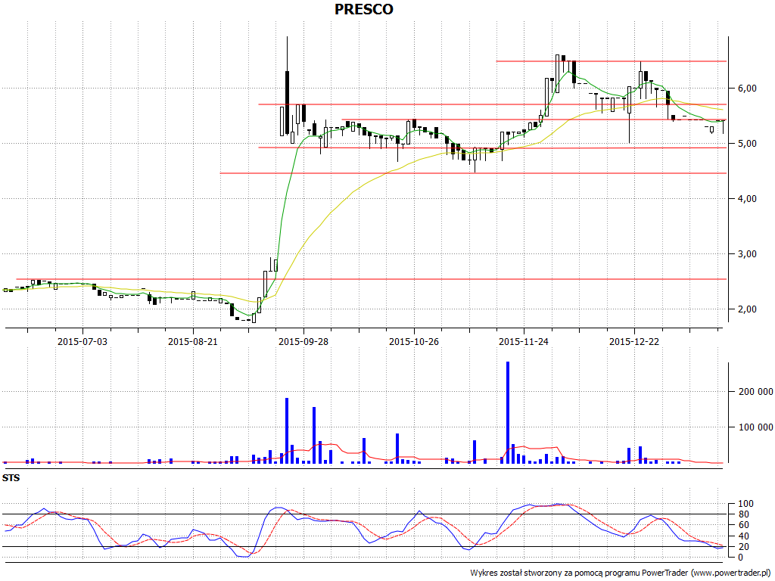Click the 3,00 price axis label
775x581 pixels.
[x=747, y=254]
